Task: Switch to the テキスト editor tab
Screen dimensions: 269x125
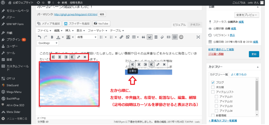Action: tap(195, 25)
